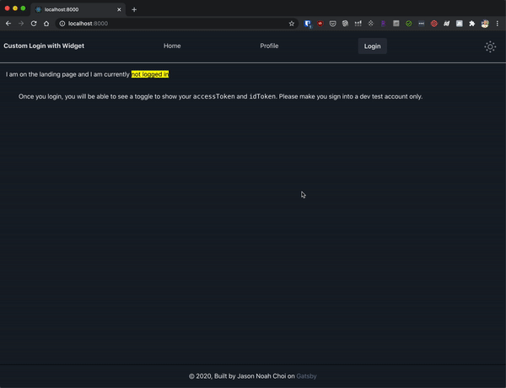Click the highlighted 'not logged in' text

(x=150, y=74)
